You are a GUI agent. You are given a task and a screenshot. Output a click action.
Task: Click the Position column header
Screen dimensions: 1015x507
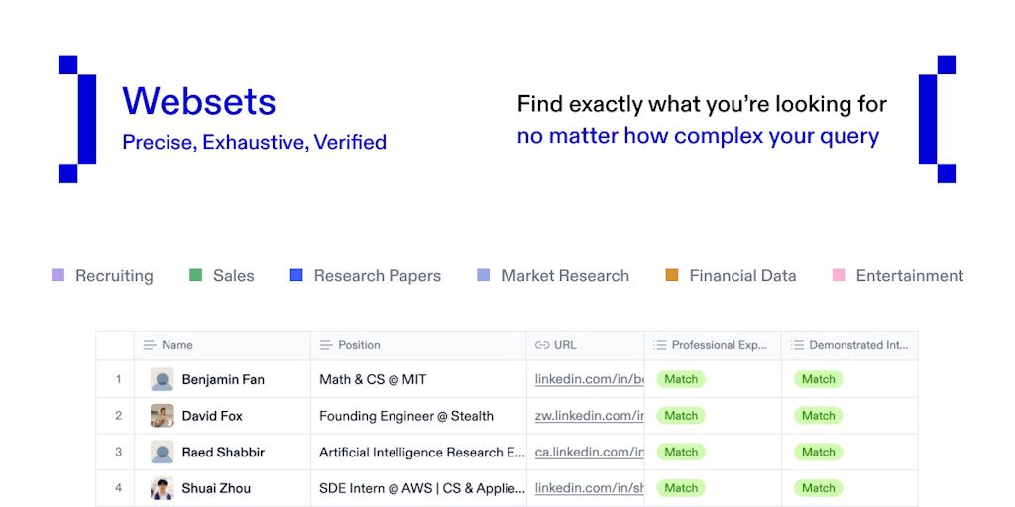coord(359,345)
